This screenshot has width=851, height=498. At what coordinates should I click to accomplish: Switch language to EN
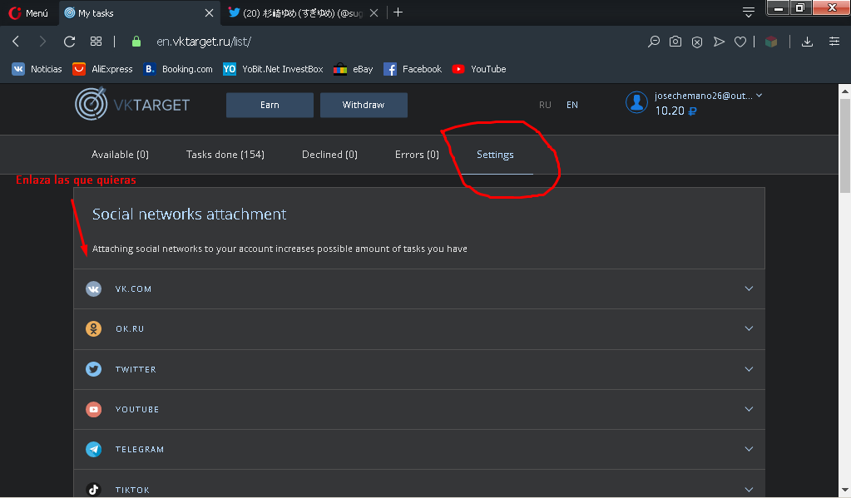coord(572,105)
